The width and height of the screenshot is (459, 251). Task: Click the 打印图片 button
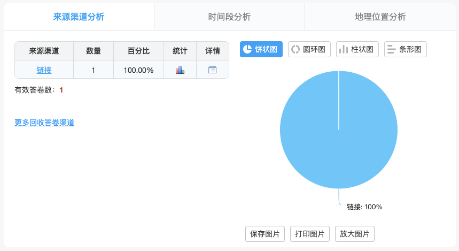click(x=310, y=234)
